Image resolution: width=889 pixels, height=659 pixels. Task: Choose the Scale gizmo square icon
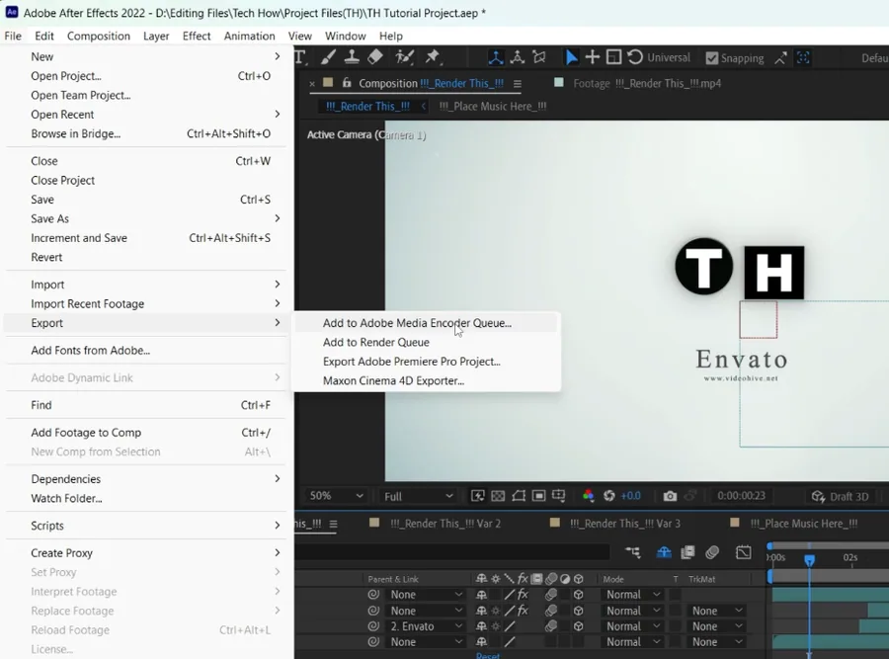pos(613,57)
